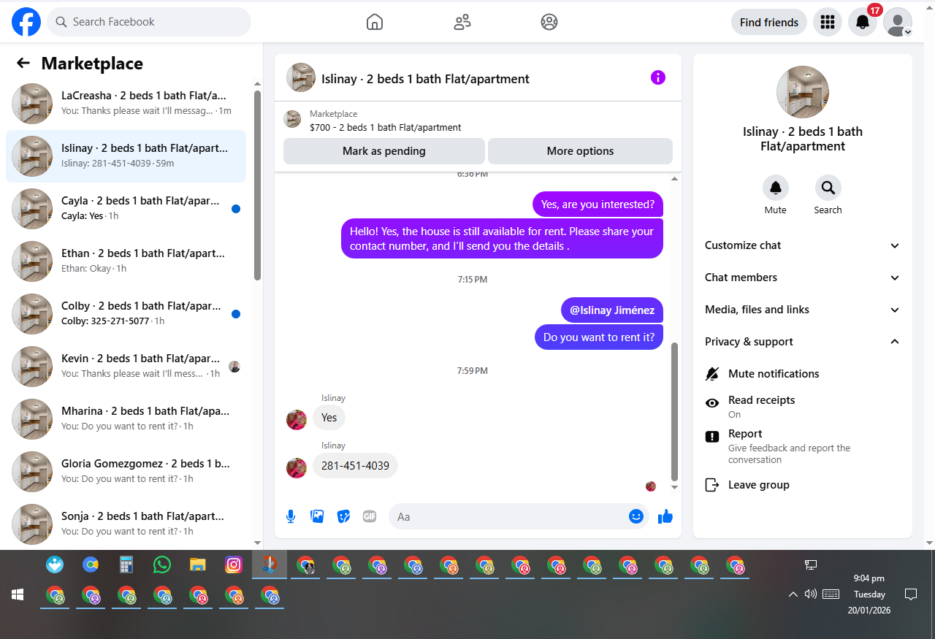Open the Cayla conversation
Screen dimensions: 935x639
[x=126, y=208]
